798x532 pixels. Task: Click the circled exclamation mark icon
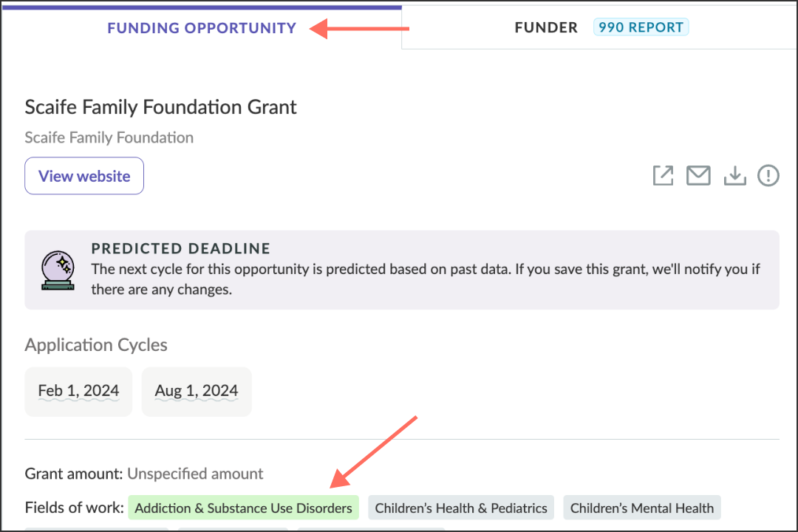768,175
